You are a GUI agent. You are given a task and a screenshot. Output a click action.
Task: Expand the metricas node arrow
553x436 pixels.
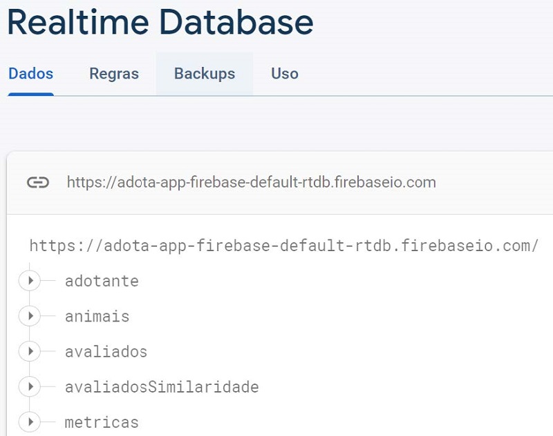coord(30,422)
